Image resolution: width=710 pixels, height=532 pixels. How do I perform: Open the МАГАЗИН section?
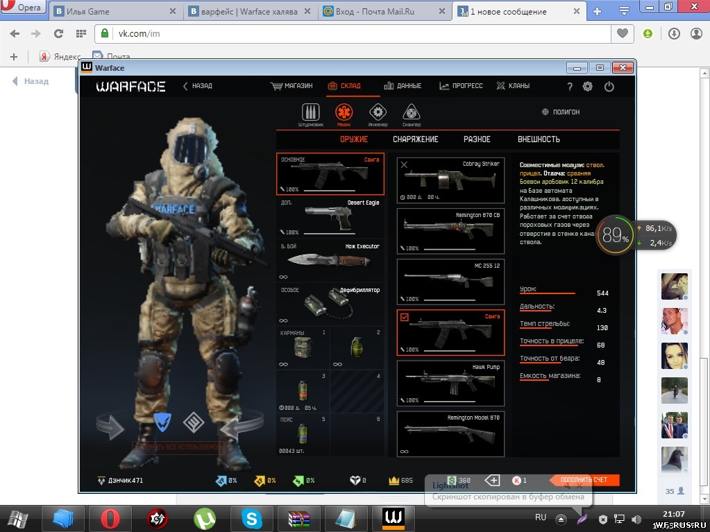point(291,86)
